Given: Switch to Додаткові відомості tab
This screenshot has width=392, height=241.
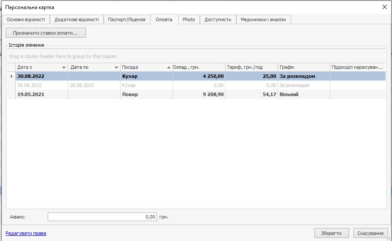Looking at the screenshot, I should 76,19.
